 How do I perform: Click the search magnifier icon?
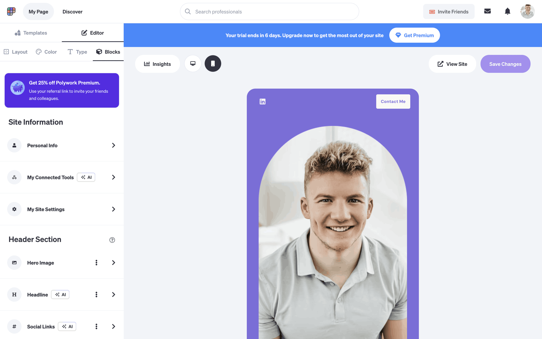(x=188, y=12)
